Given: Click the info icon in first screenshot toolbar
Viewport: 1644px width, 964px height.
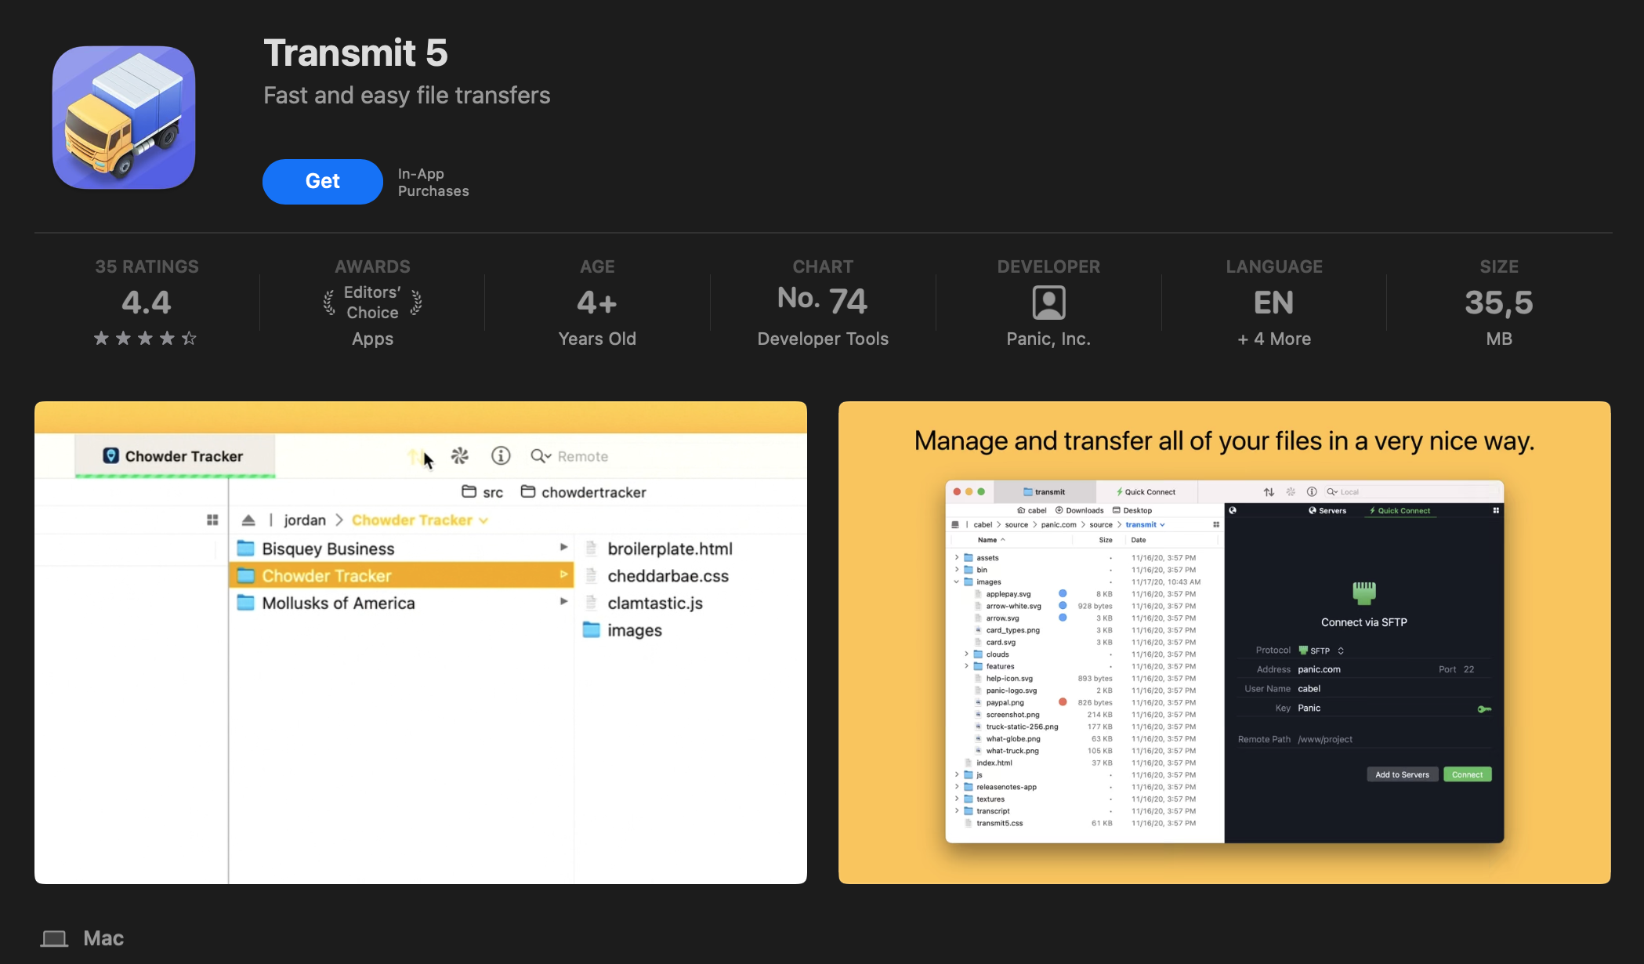Looking at the screenshot, I should pos(501,456).
